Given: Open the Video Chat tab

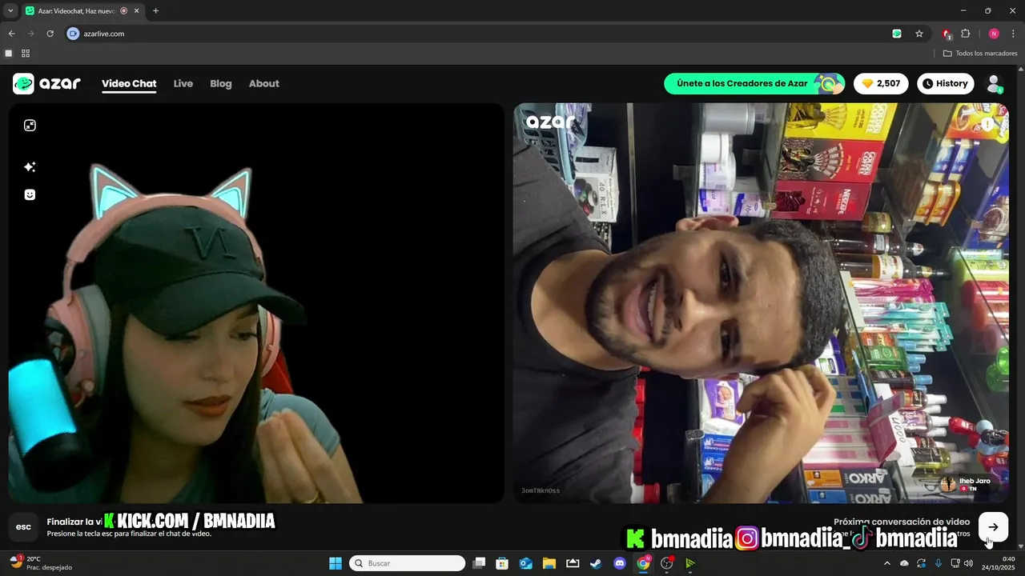Looking at the screenshot, I should (129, 83).
